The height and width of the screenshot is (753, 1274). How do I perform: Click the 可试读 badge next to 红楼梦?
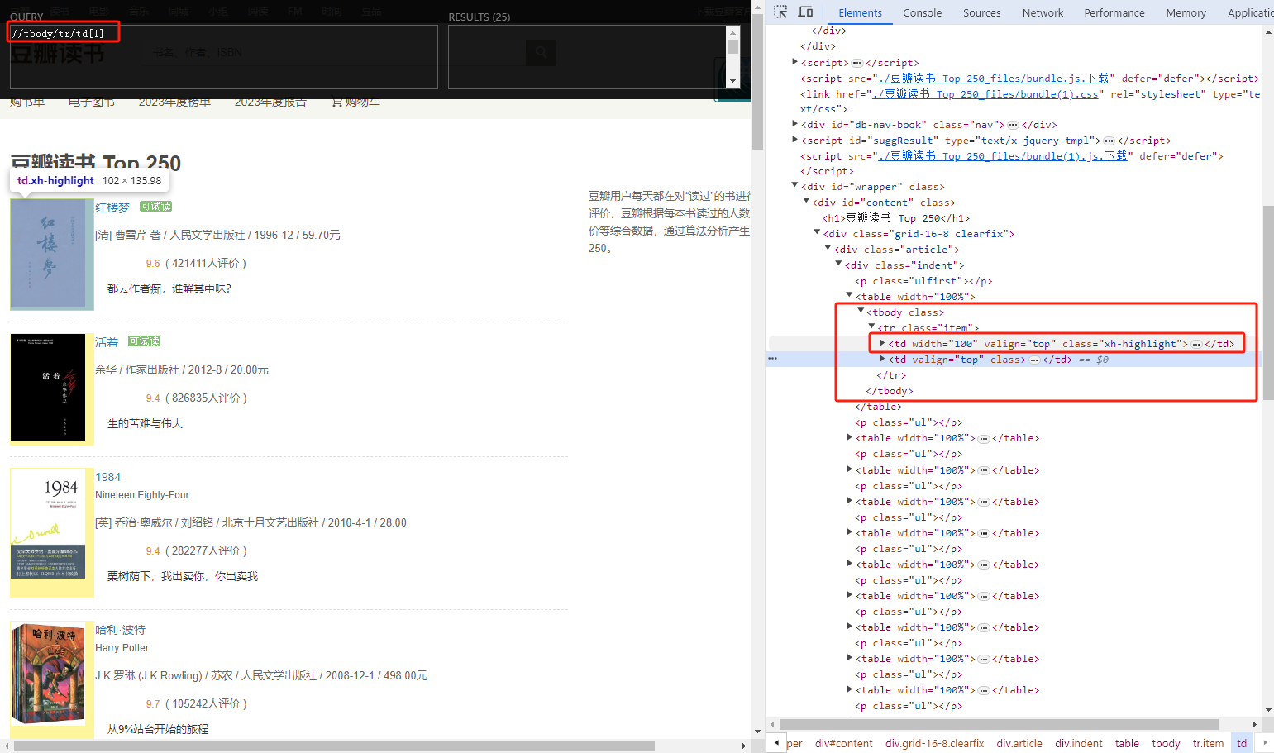[155, 207]
